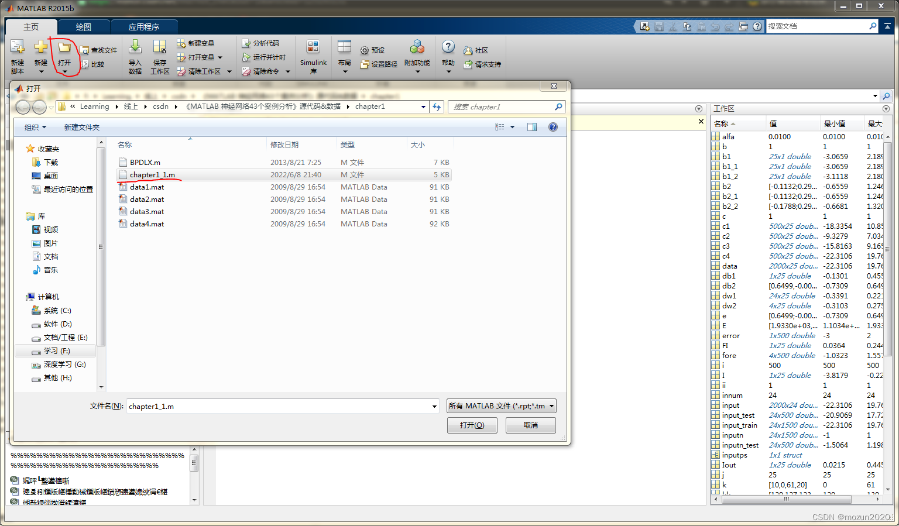
Task: Toggle the preview pane icon in dialog
Action: click(532, 127)
